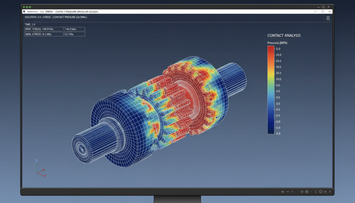Minimize using the white title bar minimize button
Screen dimensions: 355x203
[x=315, y=11]
